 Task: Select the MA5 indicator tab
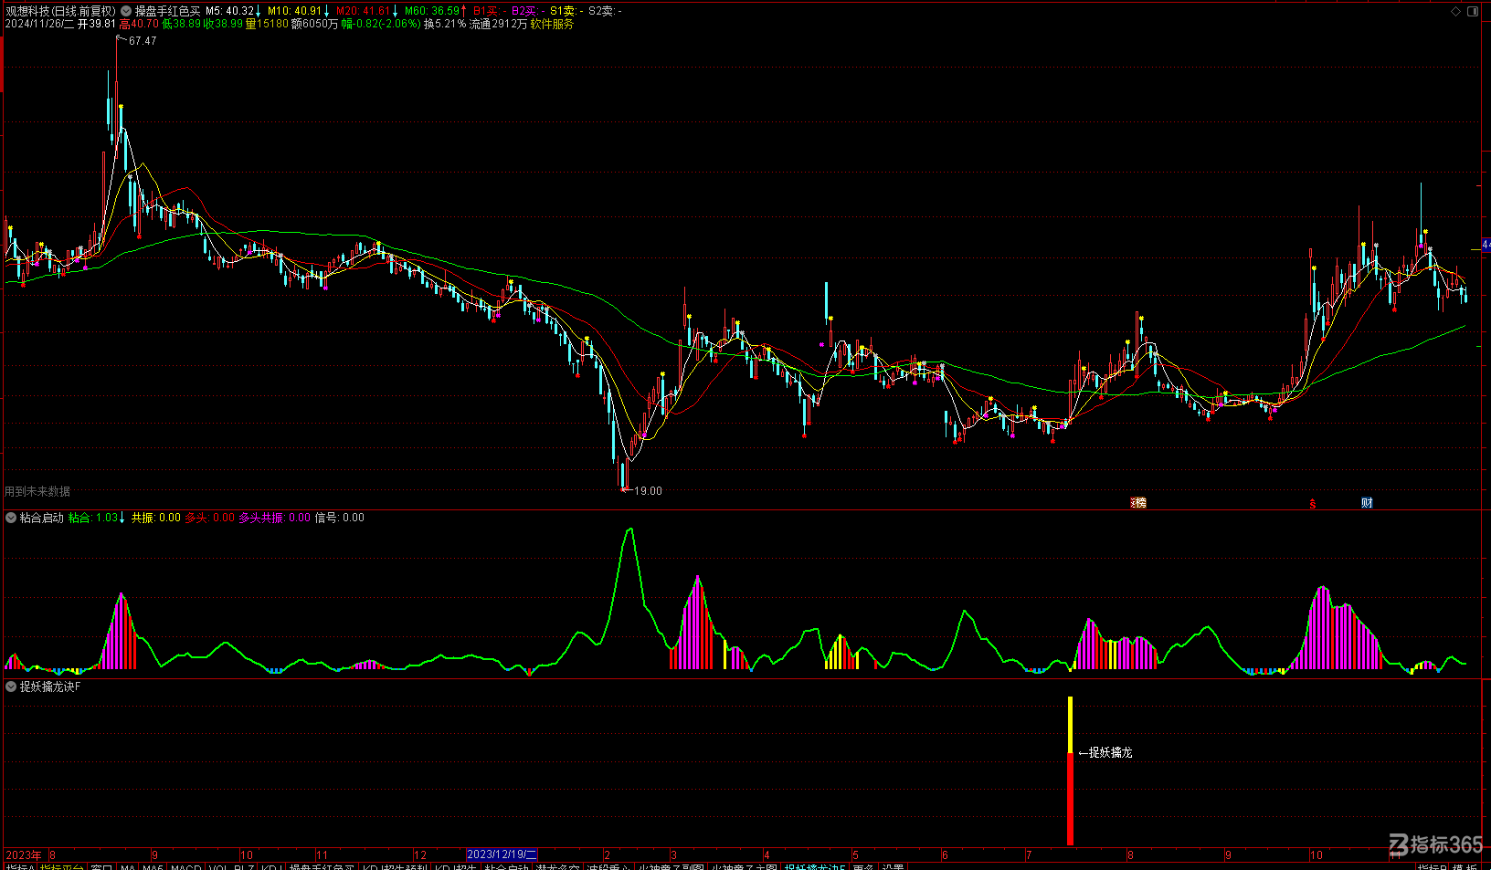[153, 867]
